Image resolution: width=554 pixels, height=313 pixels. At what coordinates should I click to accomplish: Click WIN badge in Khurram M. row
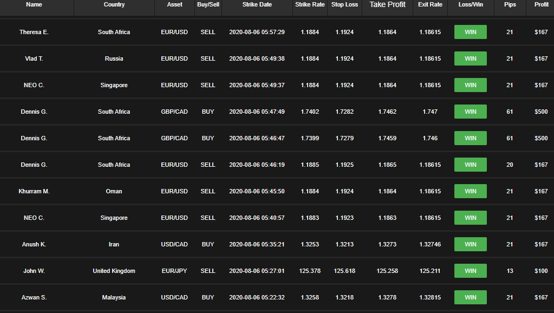click(x=470, y=191)
